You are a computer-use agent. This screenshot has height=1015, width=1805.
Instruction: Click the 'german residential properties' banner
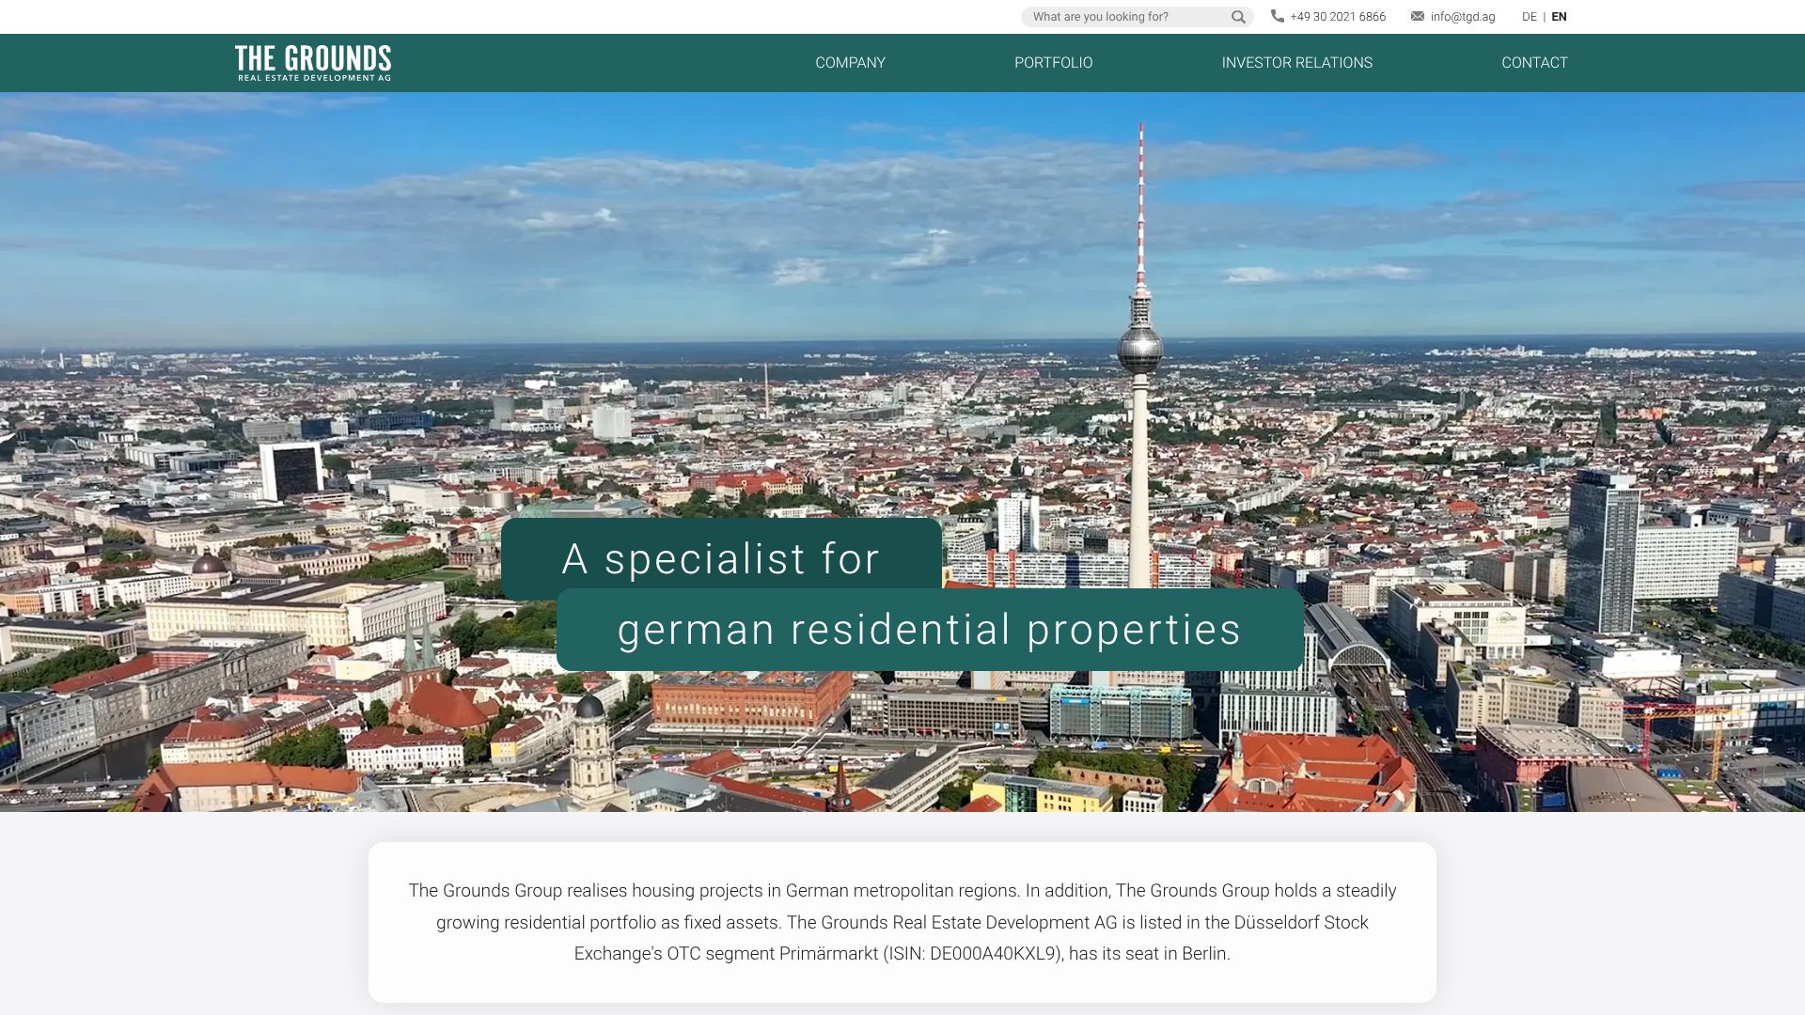(929, 630)
